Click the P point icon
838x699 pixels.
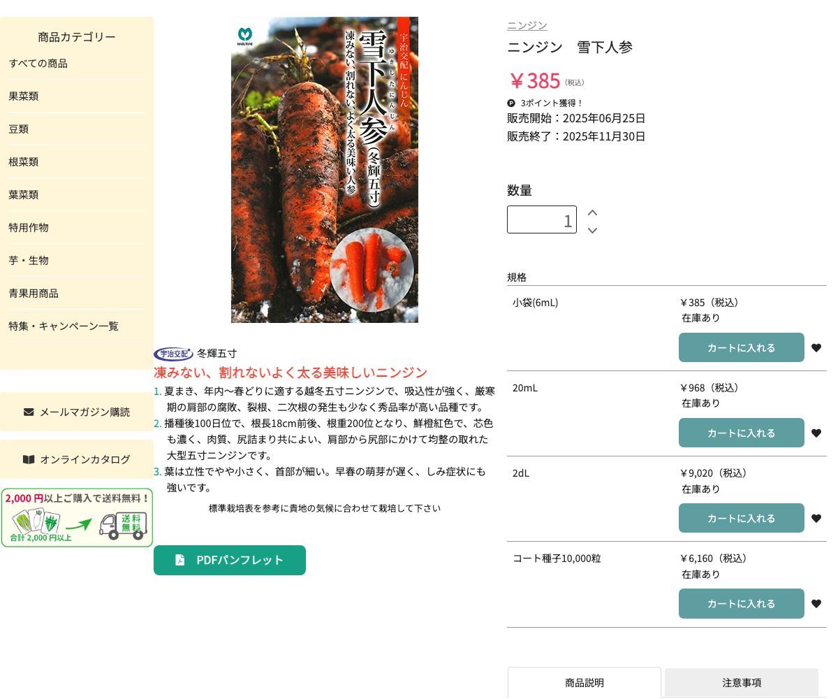[510, 103]
